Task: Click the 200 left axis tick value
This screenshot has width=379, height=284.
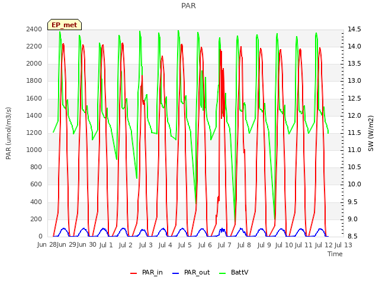Action: point(36,219)
